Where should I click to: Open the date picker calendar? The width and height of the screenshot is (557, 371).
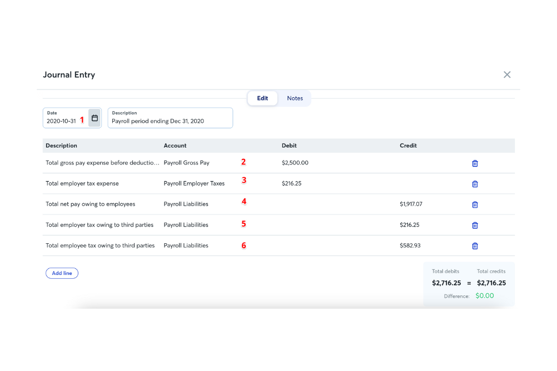point(95,117)
